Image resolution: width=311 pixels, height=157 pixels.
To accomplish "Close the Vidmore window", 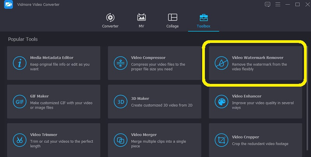I will 308,4.
